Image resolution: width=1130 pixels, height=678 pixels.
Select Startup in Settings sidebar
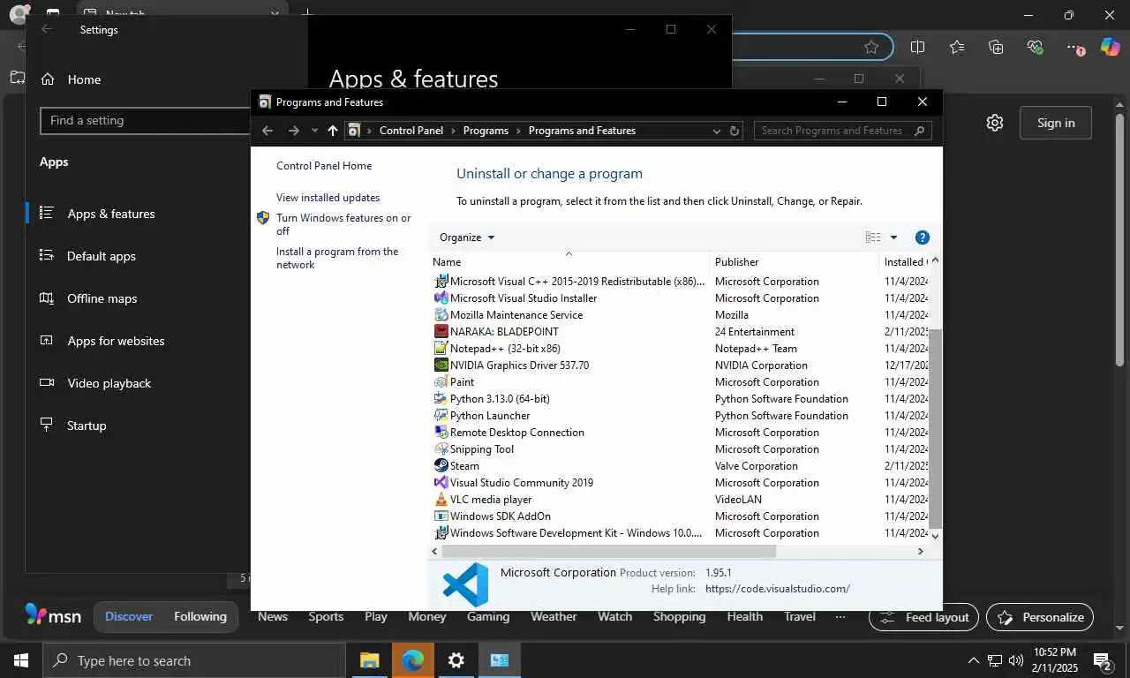(x=87, y=426)
